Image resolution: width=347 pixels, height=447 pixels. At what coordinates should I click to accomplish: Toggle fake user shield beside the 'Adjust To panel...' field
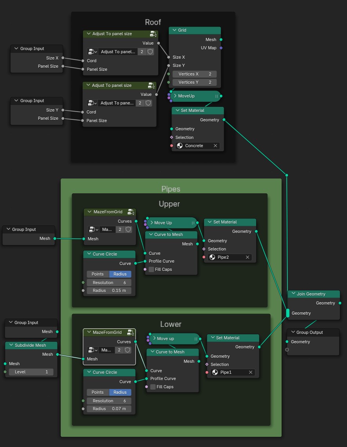[150, 52]
